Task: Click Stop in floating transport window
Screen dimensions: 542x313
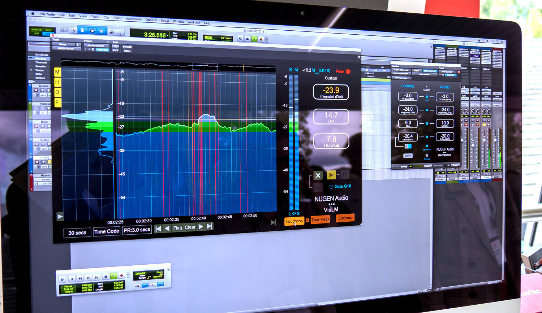Action: [106, 277]
